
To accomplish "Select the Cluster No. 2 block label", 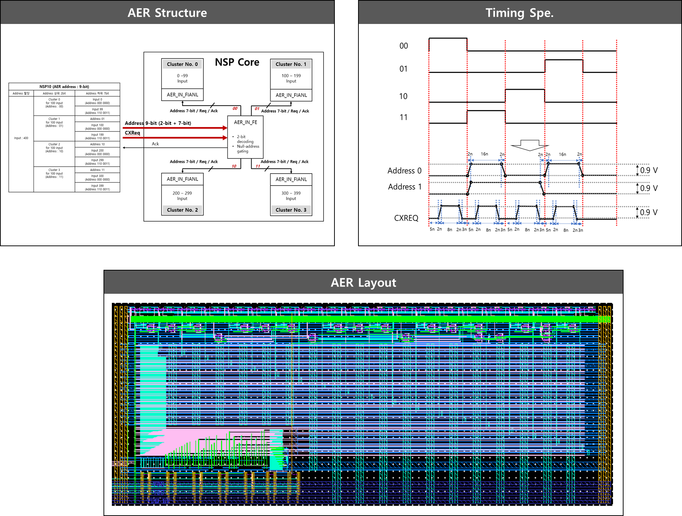I will (x=182, y=210).
